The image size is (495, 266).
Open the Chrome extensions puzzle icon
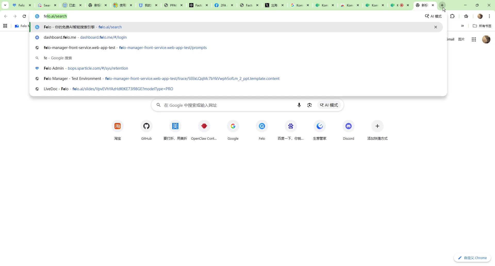coord(452,16)
